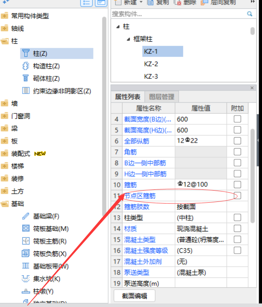Expand the 土方 folder
The image size is (262, 307).
5,191
